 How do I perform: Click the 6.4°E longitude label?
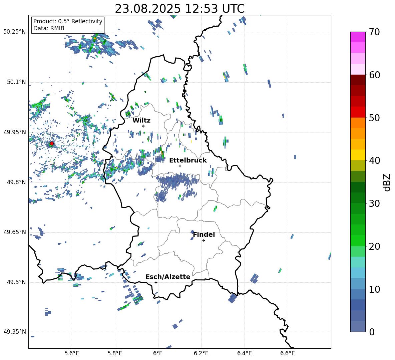click(x=244, y=353)
